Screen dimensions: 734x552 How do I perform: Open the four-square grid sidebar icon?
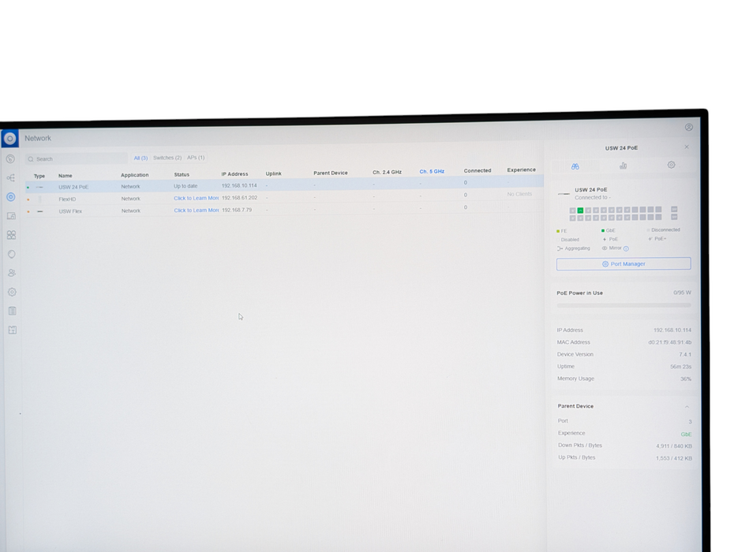11,235
